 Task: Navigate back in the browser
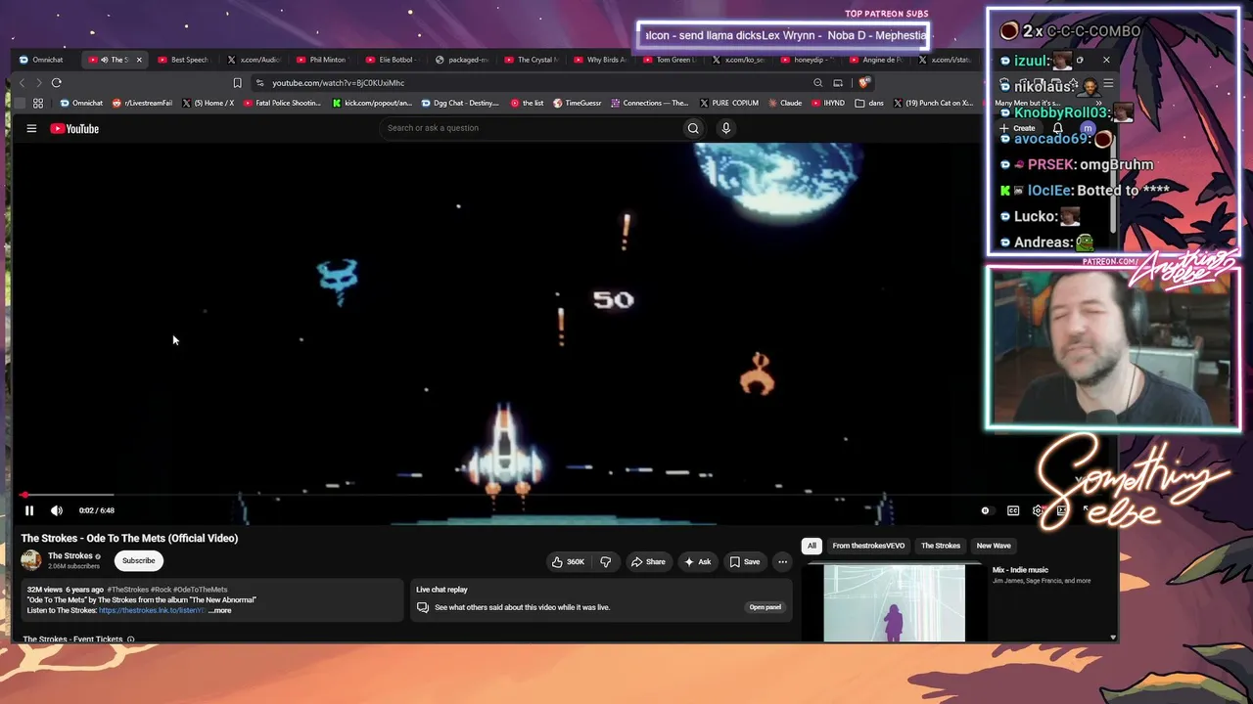tap(23, 83)
